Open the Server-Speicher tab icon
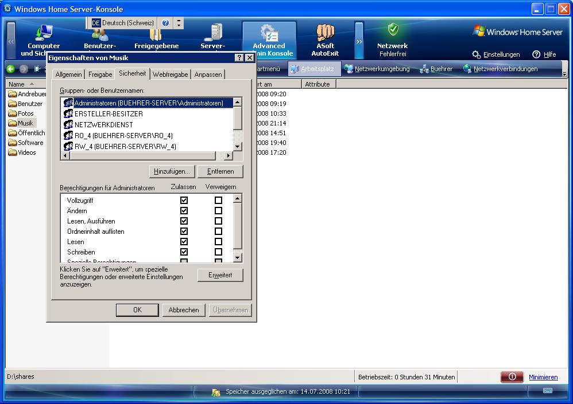Viewport: 573px width, 404px height. coord(213,32)
